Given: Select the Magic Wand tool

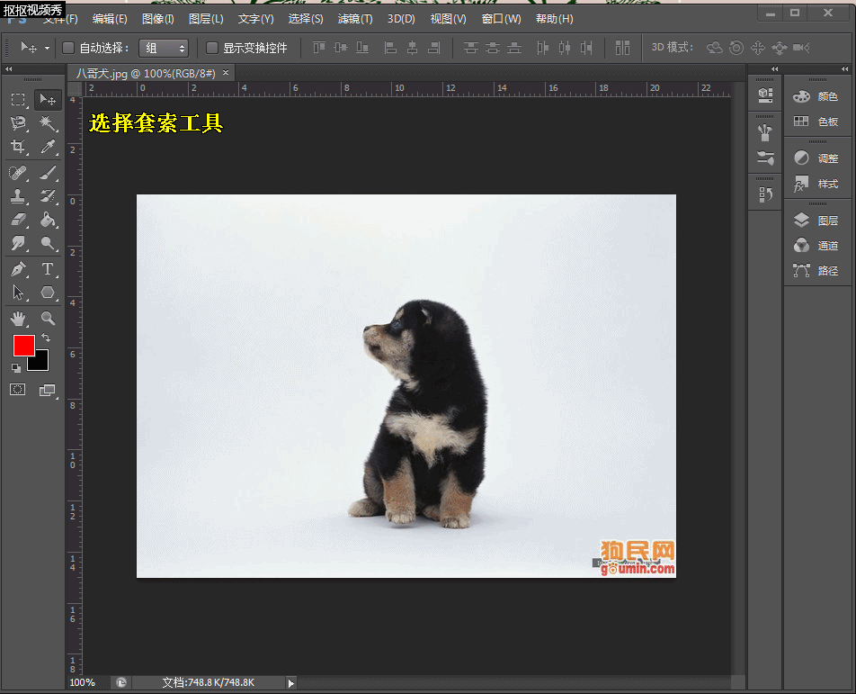Looking at the screenshot, I should pos(48,123).
